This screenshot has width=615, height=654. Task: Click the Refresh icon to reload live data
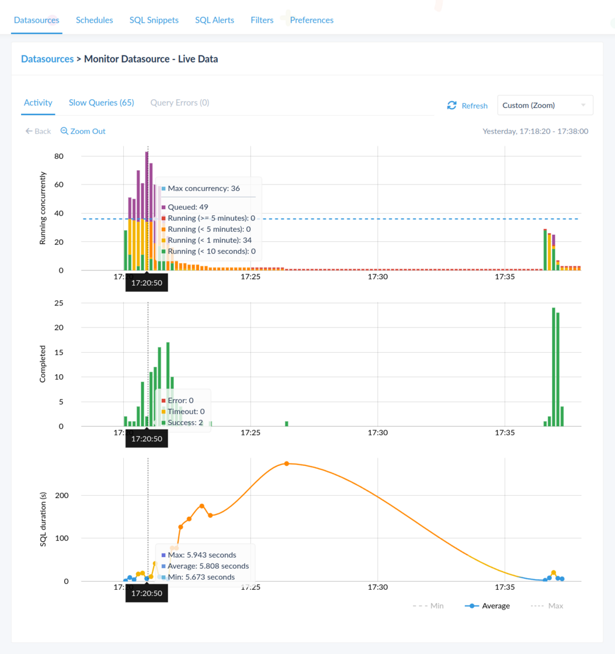[x=451, y=105]
